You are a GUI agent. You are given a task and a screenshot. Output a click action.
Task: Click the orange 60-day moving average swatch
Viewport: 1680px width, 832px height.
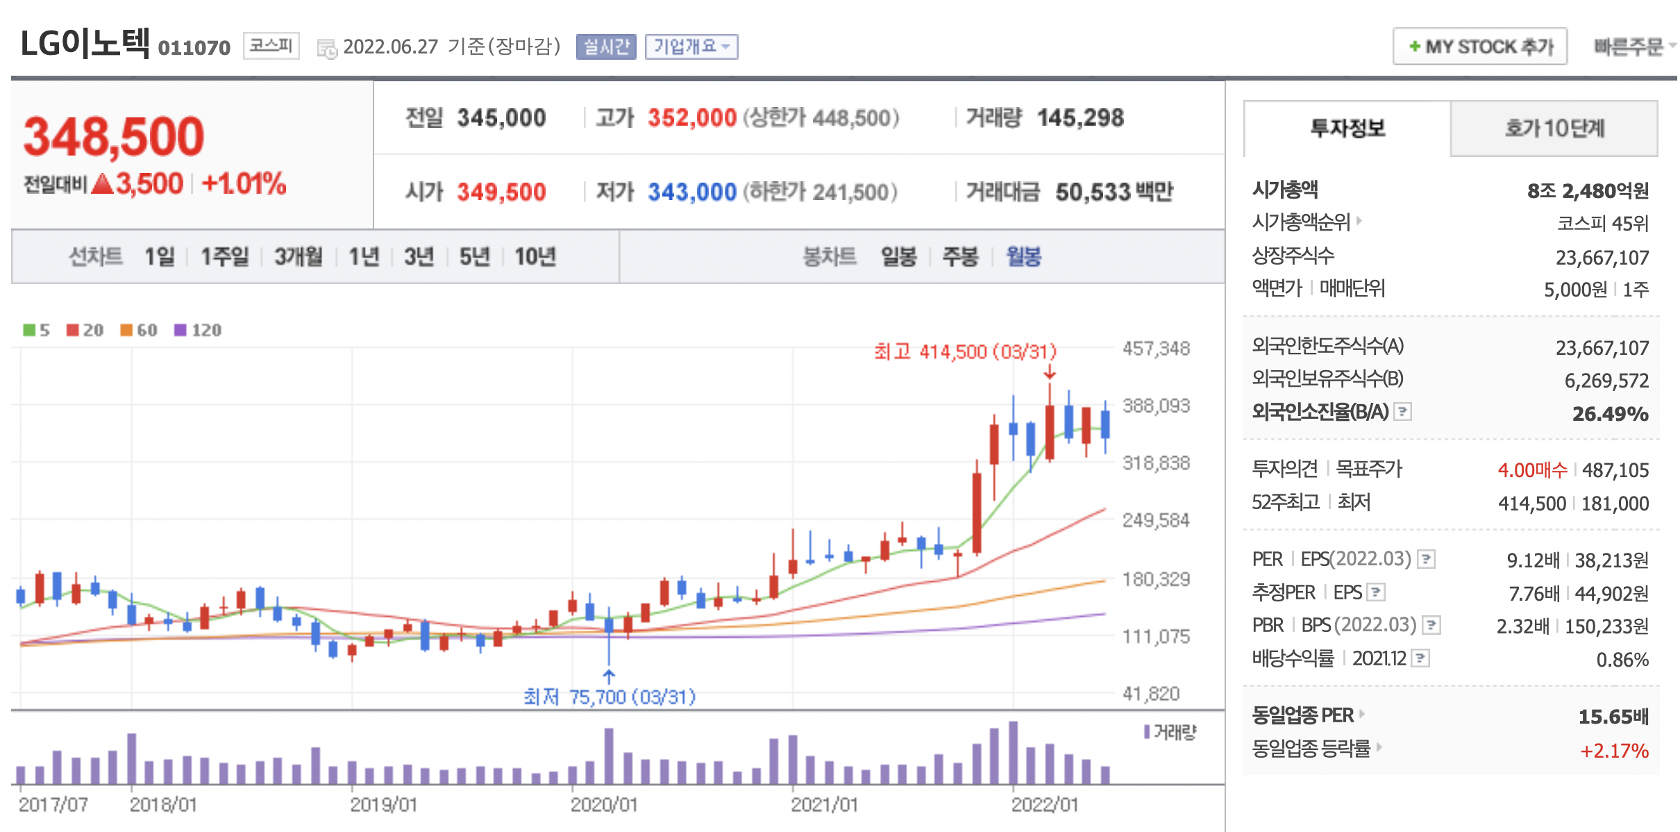126,330
